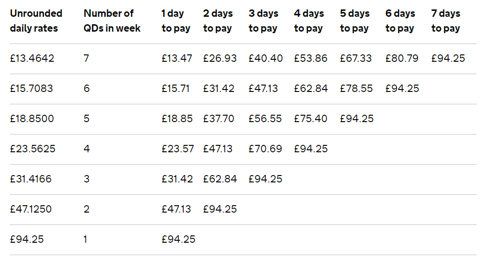Select the £70.69 cell in four-QD row
The width and height of the screenshot is (493, 267).
click(265, 149)
